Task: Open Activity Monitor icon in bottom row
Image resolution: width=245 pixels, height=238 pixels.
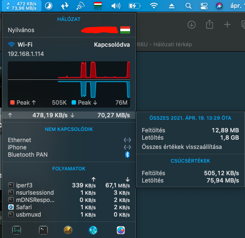Action: 17,230
